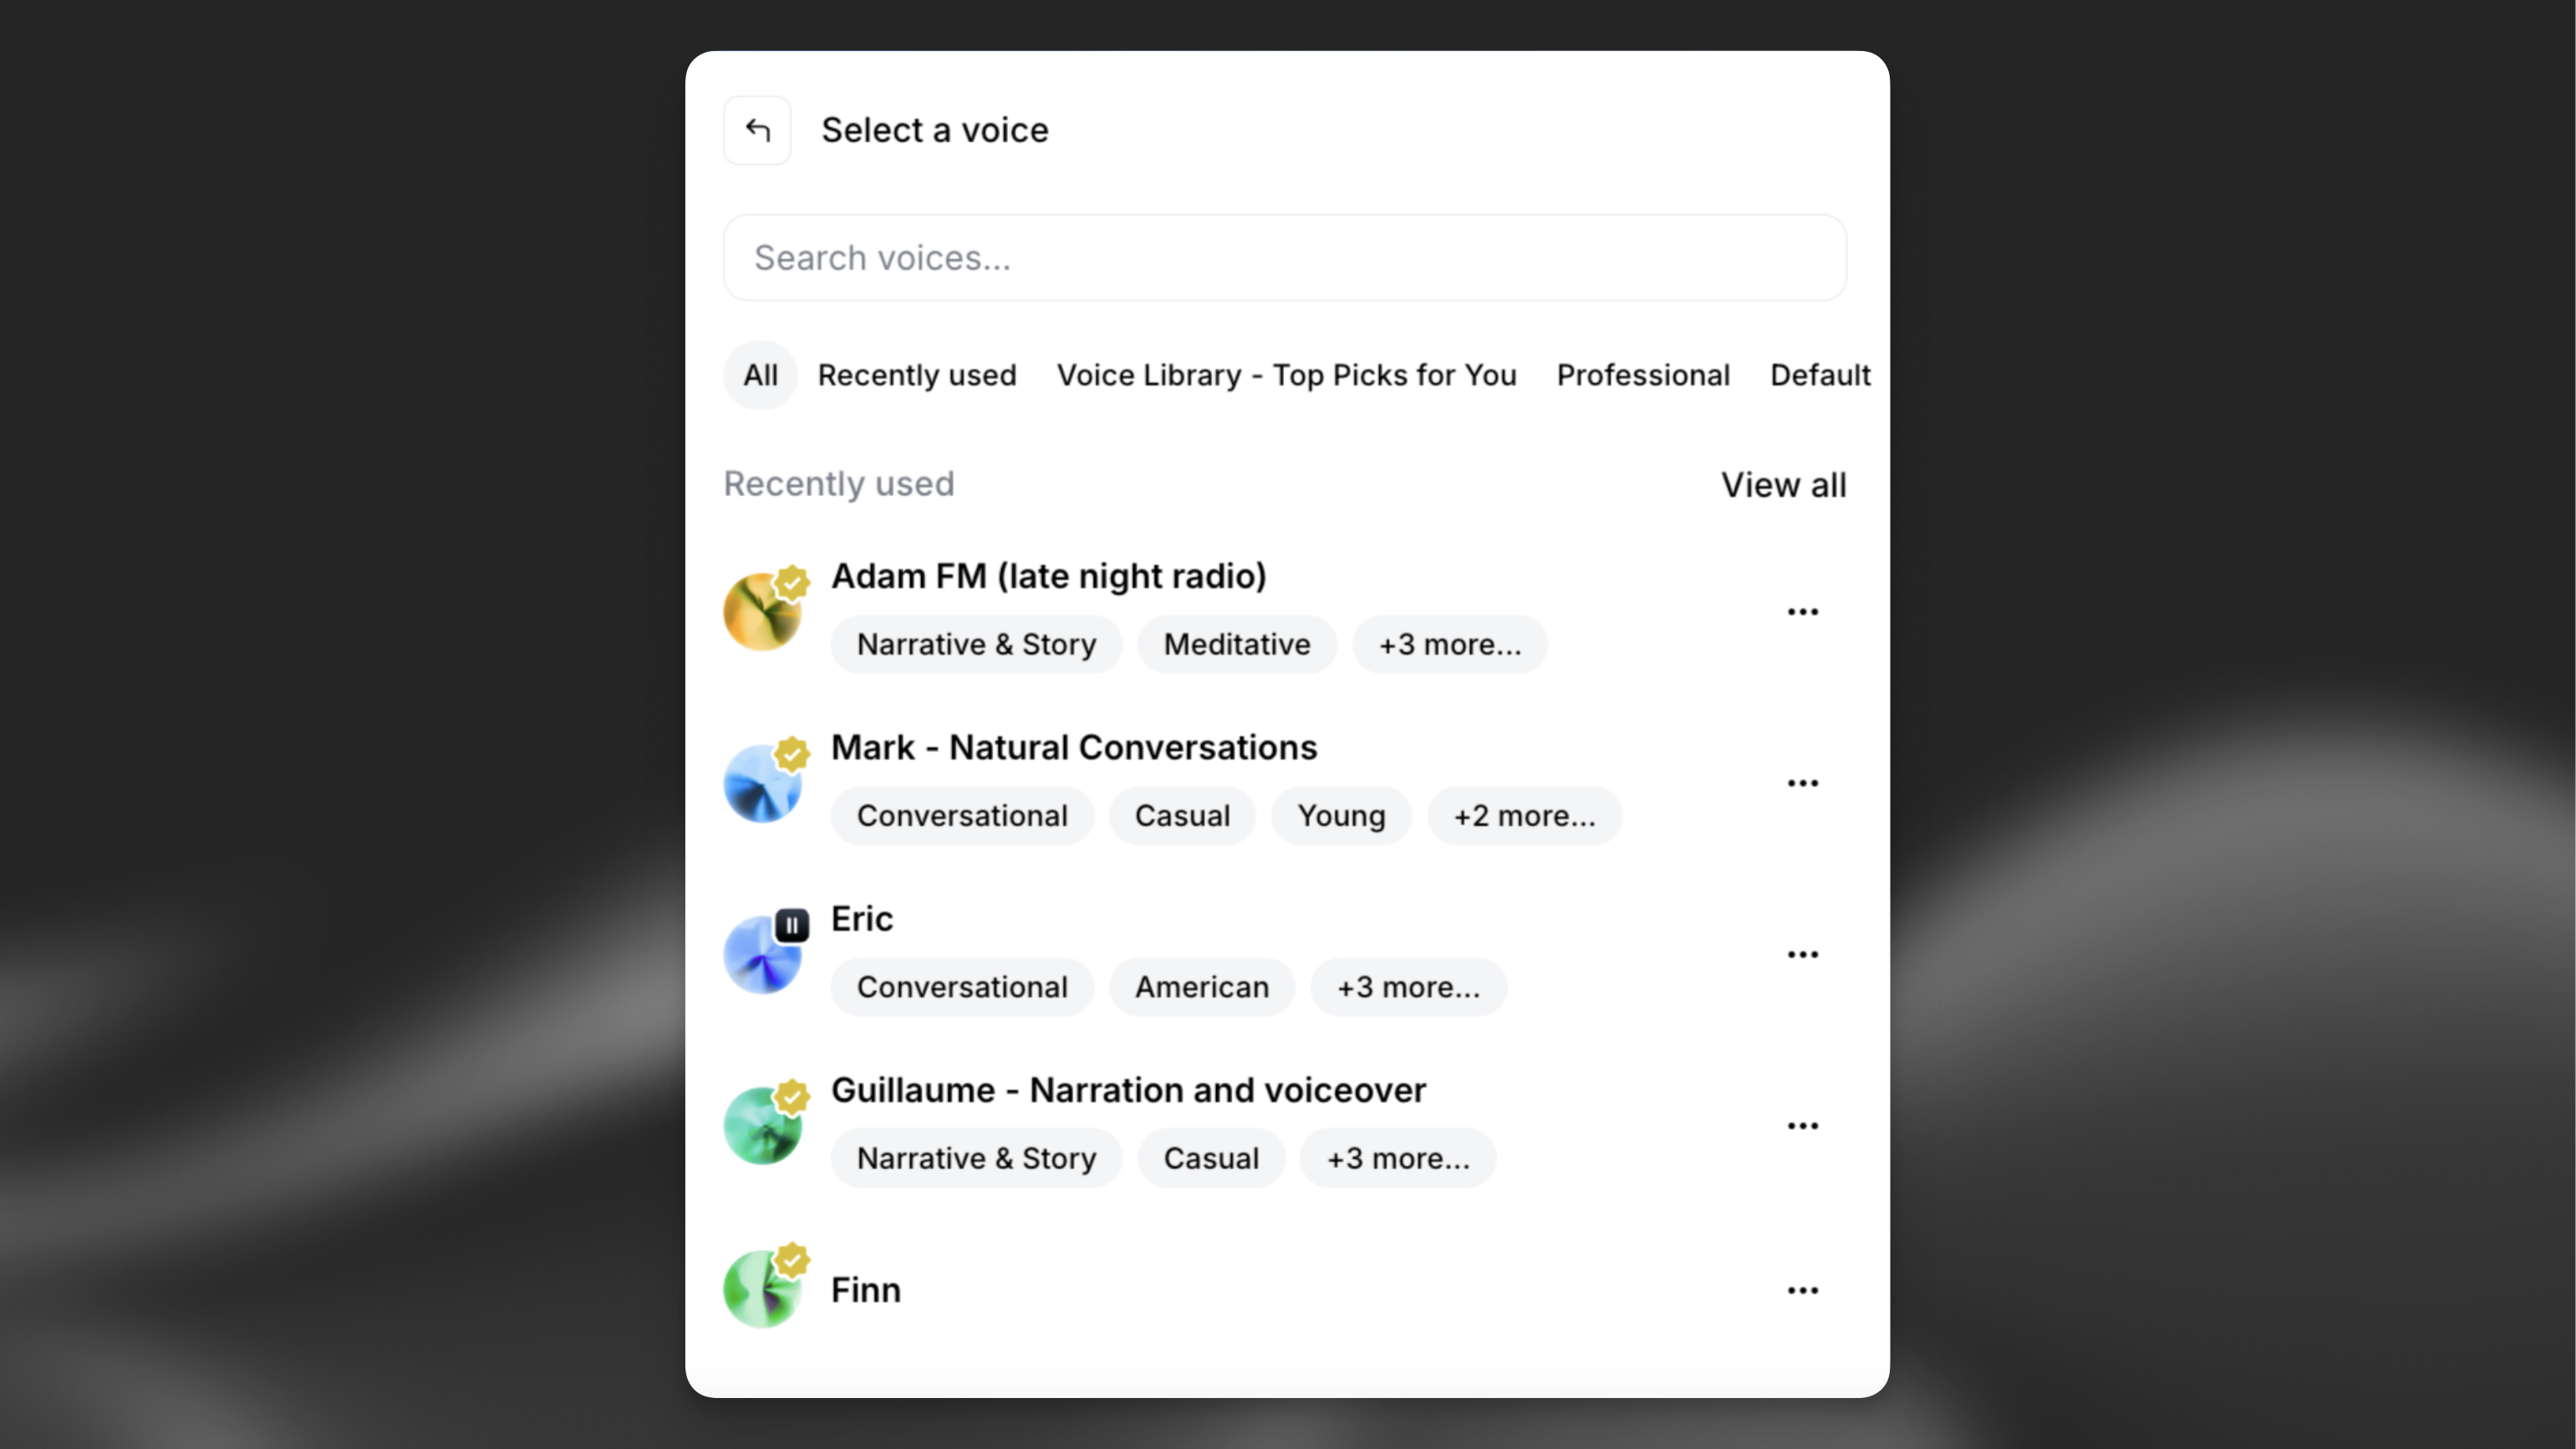This screenshot has width=2576, height=1449.
Task: Open more options for Finn voice
Action: [x=1802, y=1290]
